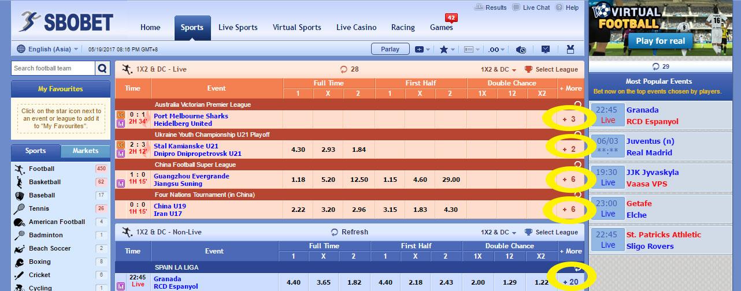Choose Beach Soccer in sports list

tap(61, 248)
